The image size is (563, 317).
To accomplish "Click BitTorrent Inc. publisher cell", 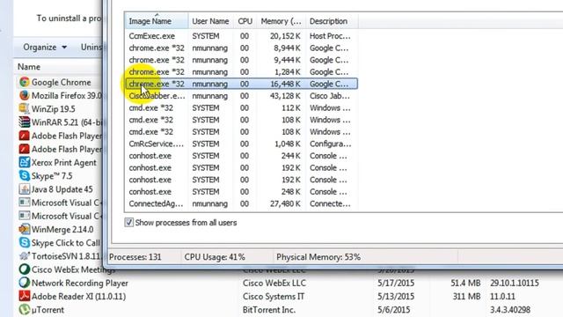I will [x=269, y=310].
